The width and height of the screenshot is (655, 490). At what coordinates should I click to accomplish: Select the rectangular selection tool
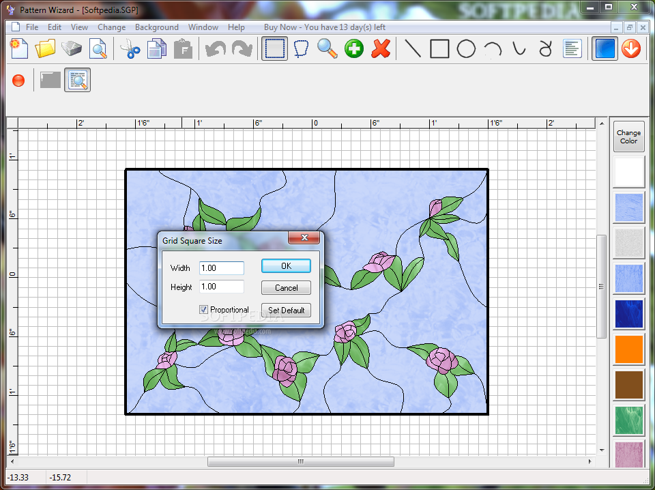(274, 48)
